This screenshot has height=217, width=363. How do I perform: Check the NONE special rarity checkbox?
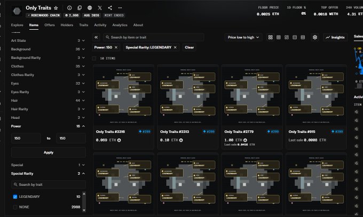pos(15,207)
